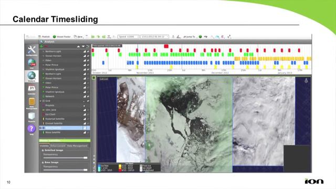Open the Calendar module icon
Screen dimensions: 336x189
point(31,88)
